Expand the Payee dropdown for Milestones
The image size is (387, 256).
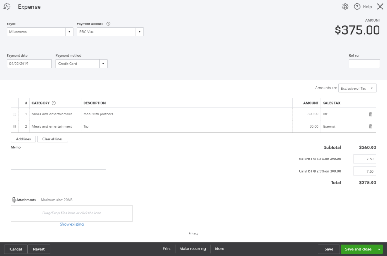(x=70, y=32)
